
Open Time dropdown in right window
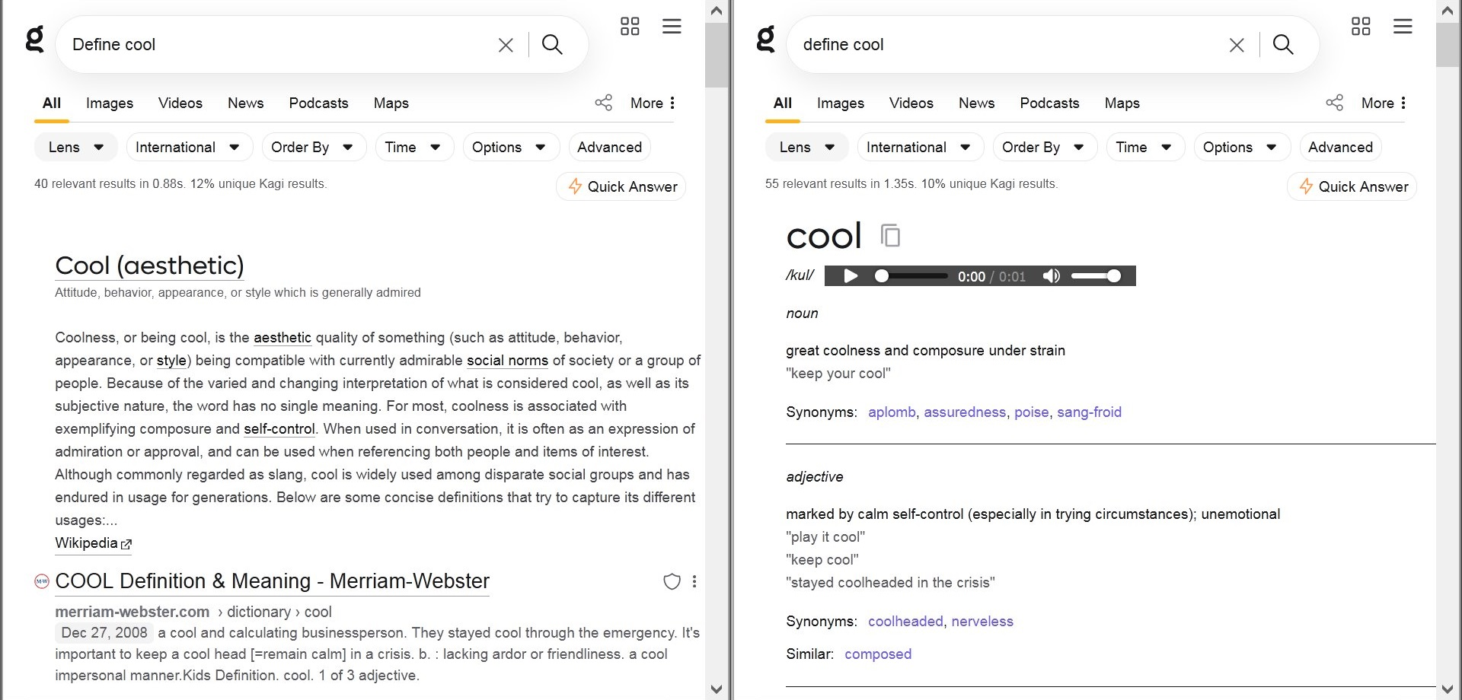pyautogui.click(x=1145, y=147)
